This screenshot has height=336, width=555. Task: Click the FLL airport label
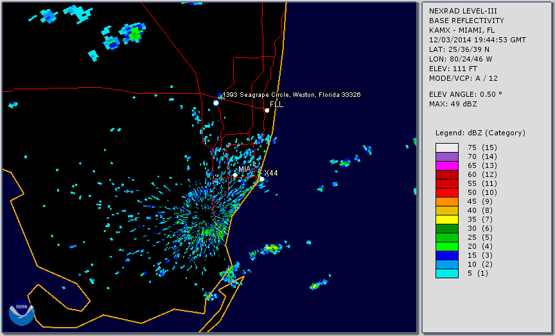tap(276, 105)
